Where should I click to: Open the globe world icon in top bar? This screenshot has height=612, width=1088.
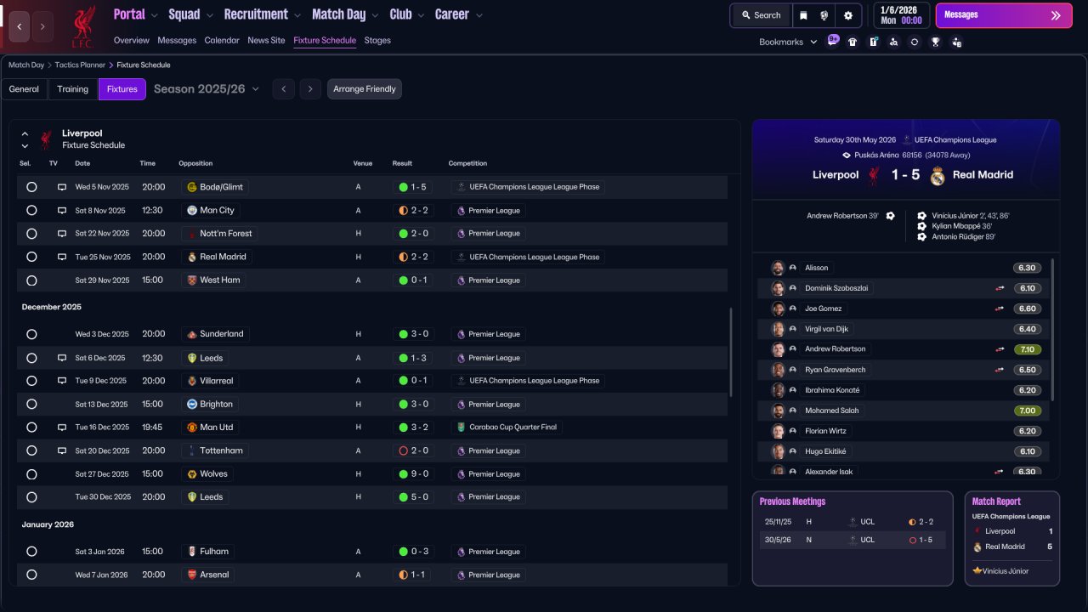click(824, 15)
